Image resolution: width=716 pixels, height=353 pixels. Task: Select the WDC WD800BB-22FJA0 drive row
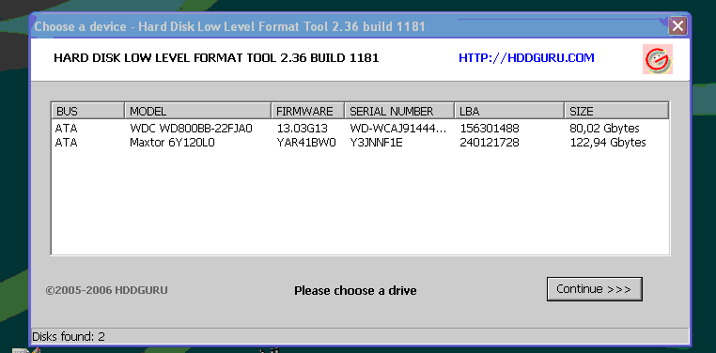point(360,129)
